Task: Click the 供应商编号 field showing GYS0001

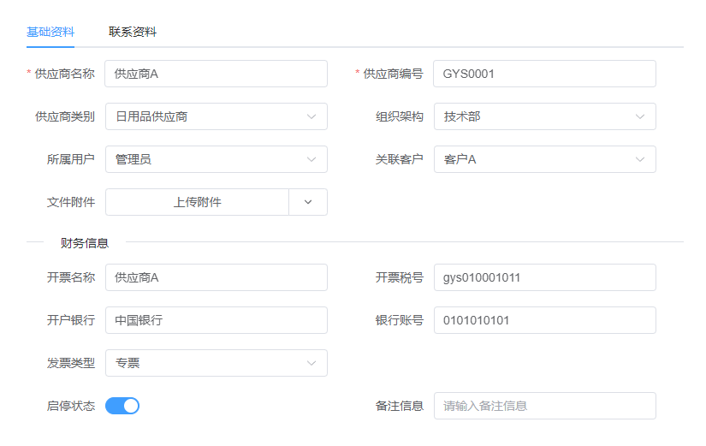Action: coord(544,74)
